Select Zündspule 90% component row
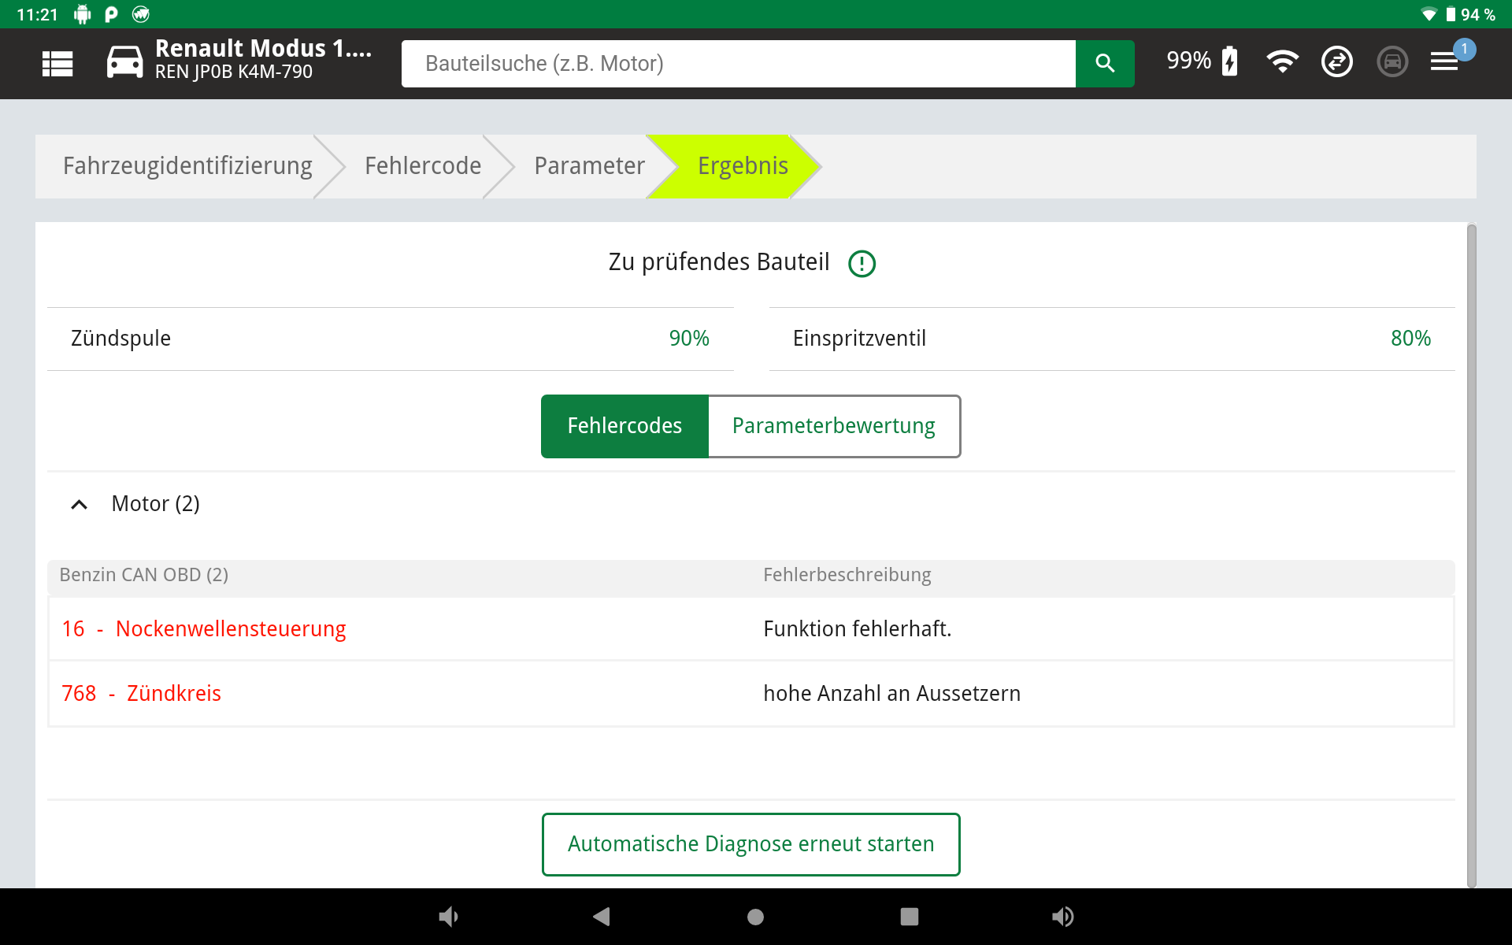The image size is (1512, 945). tap(390, 339)
